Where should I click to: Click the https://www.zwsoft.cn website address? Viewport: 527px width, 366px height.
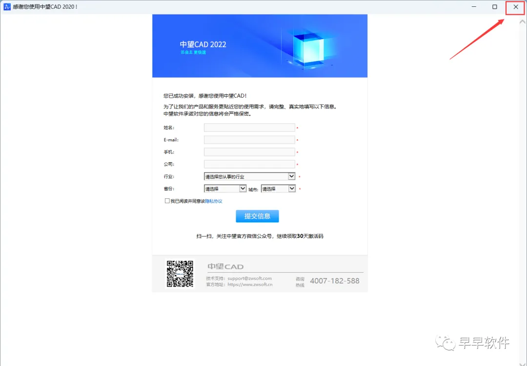pyautogui.click(x=250, y=284)
